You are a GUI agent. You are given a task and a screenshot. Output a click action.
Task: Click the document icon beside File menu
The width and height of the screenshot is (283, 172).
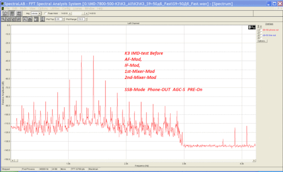[x=3, y=9]
